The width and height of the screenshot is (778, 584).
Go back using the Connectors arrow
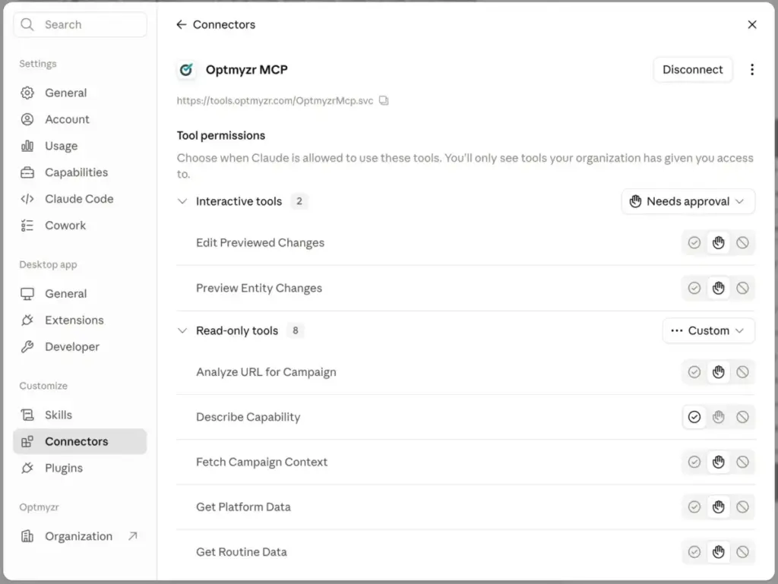coord(182,25)
